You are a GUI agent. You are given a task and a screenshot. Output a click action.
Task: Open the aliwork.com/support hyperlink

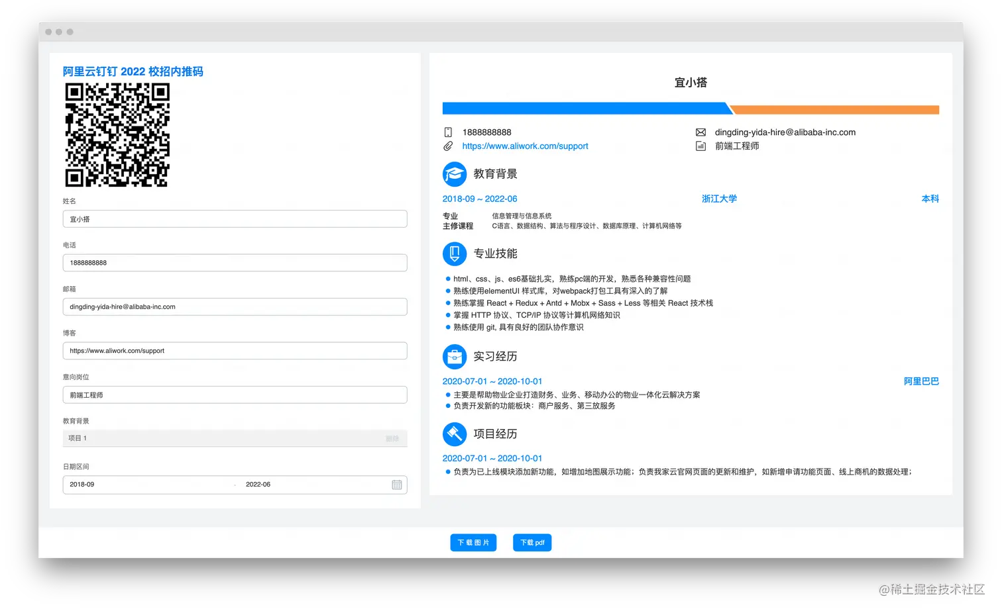(525, 146)
